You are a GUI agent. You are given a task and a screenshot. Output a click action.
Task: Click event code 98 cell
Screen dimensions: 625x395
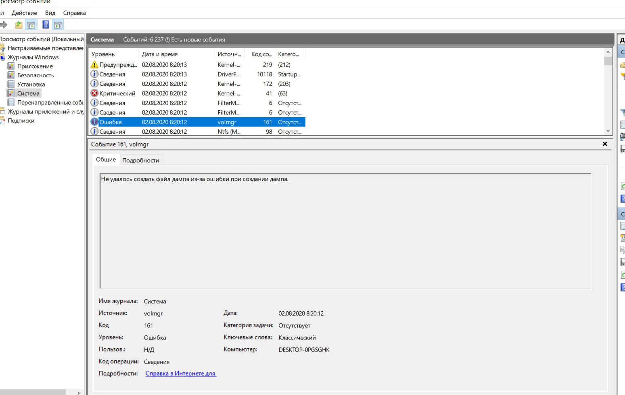(x=269, y=132)
